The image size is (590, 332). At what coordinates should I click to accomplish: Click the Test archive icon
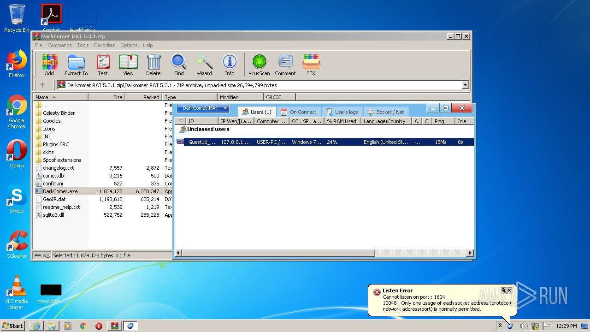click(x=103, y=65)
